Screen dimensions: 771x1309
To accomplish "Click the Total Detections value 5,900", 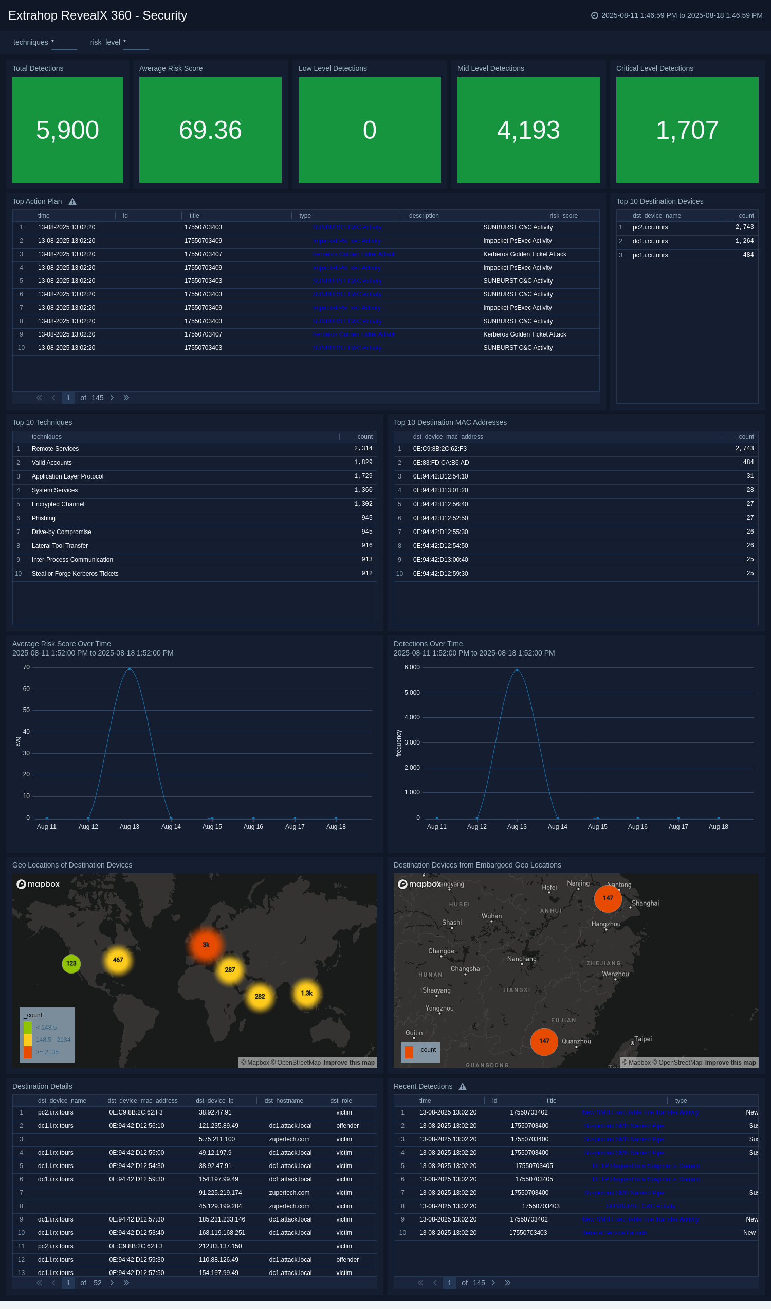I will pos(67,130).
